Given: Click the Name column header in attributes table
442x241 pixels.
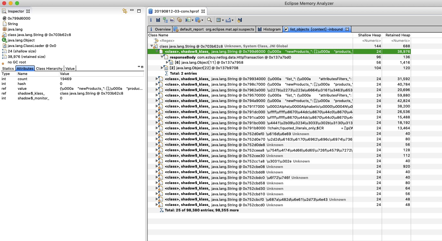Looking at the screenshot, I should [x=38, y=74].
